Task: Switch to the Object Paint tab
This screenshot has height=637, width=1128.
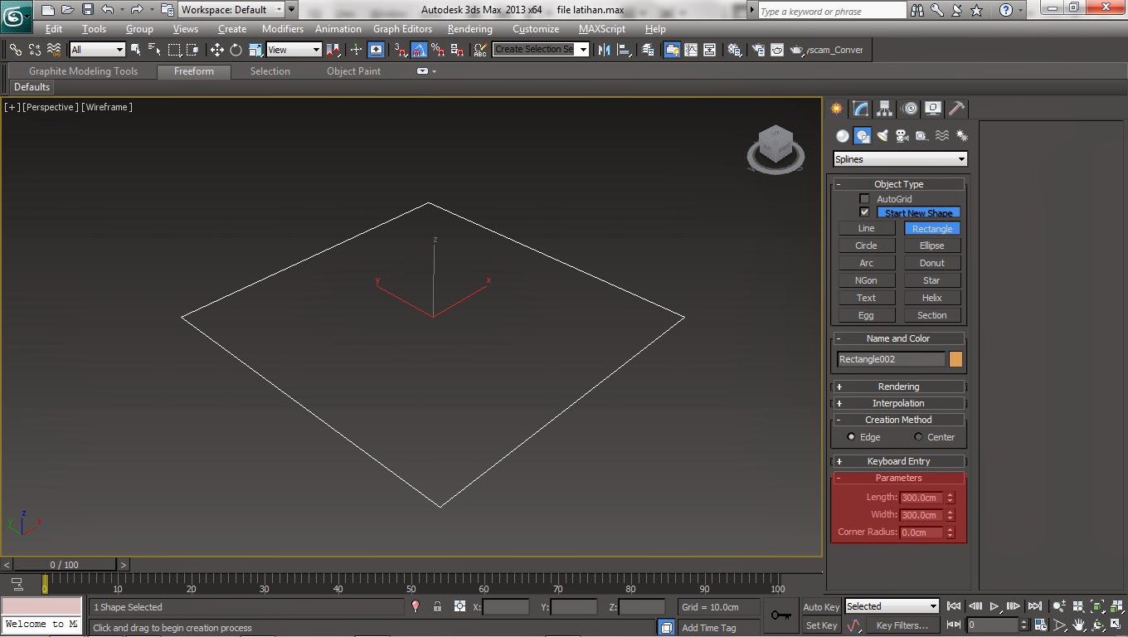Action: (x=353, y=71)
